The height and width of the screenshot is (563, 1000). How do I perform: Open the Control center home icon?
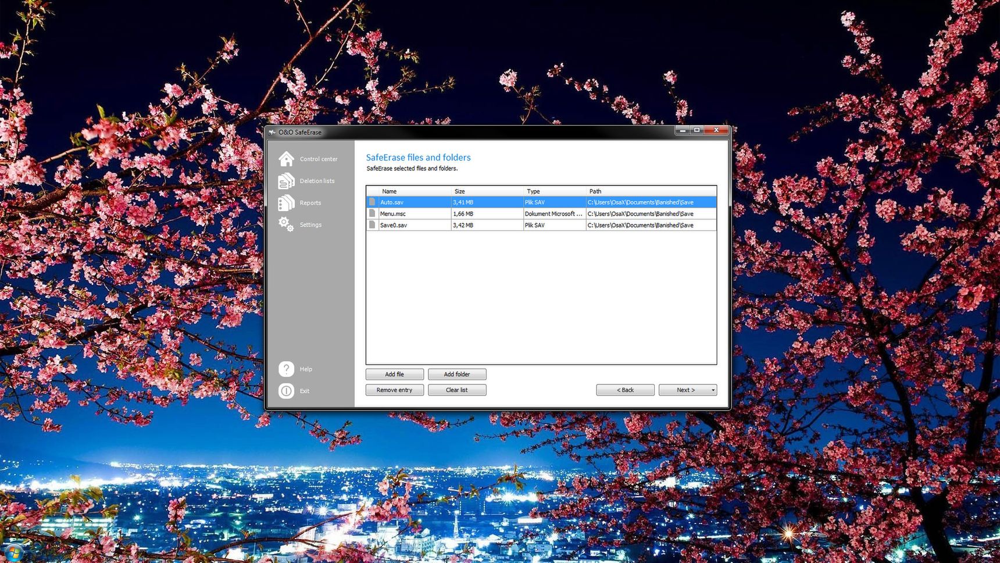click(x=286, y=159)
